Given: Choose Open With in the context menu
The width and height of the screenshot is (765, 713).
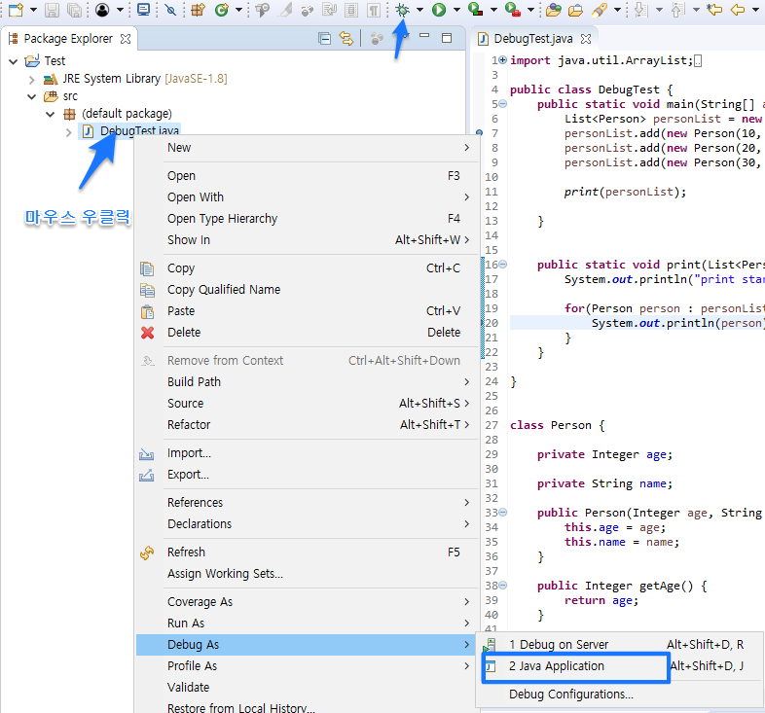Looking at the screenshot, I should pos(308,197).
